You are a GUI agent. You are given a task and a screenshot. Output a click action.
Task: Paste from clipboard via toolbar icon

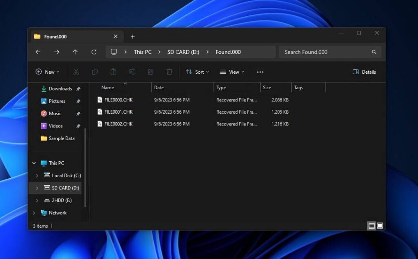pos(113,72)
